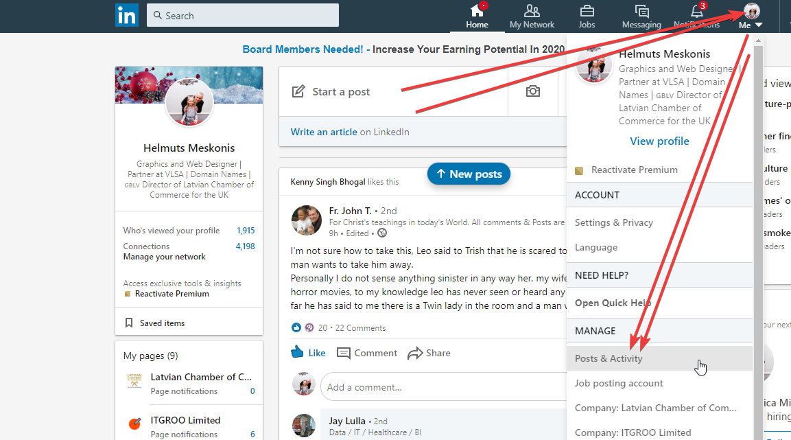Open Job posting account menu item
The width and height of the screenshot is (791, 440).
tap(619, 383)
